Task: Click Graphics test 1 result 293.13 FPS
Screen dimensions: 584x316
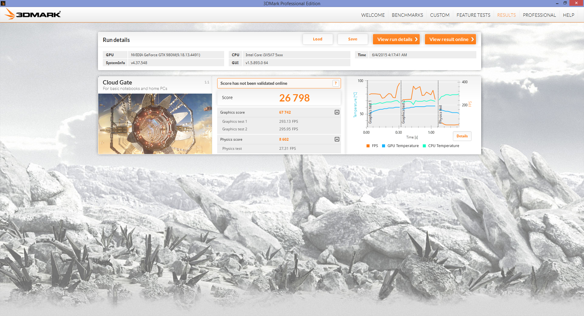Action: pyautogui.click(x=289, y=122)
